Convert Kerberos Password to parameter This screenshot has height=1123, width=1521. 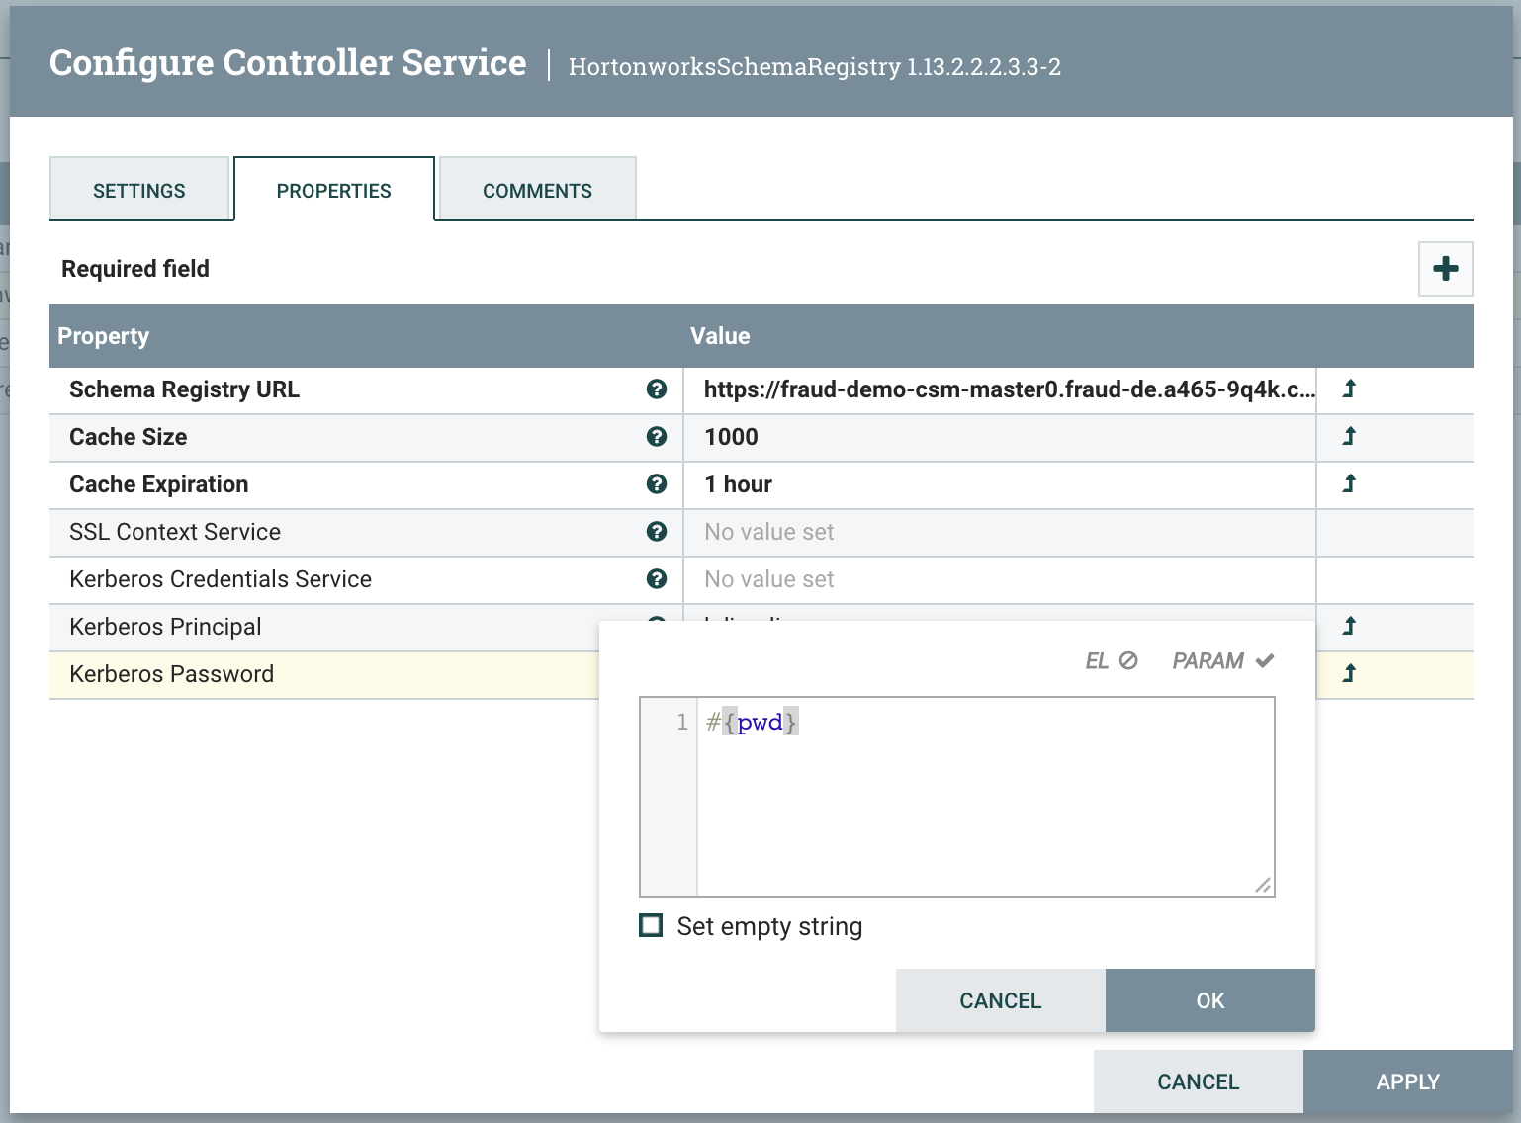[1349, 674]
